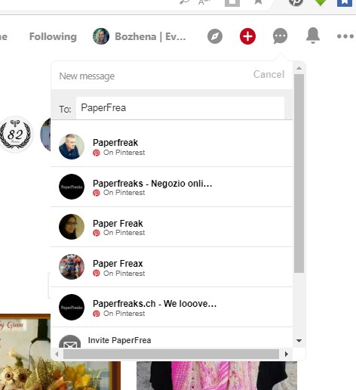Open the messages speech bubble icon

(x=280, y=36)
